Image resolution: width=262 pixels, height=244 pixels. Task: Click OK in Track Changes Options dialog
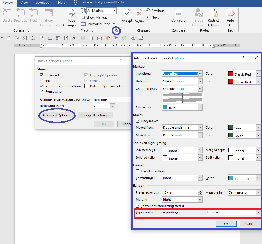point(104,124)
